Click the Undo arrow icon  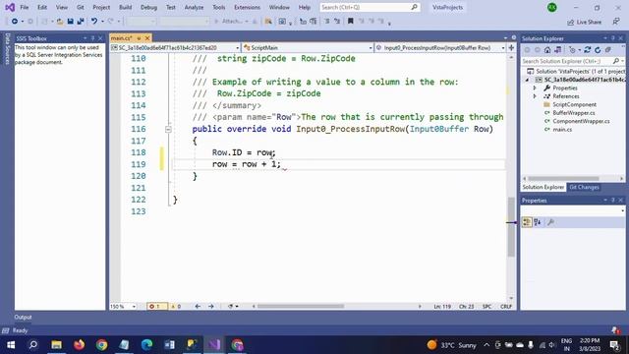point(94,22)
